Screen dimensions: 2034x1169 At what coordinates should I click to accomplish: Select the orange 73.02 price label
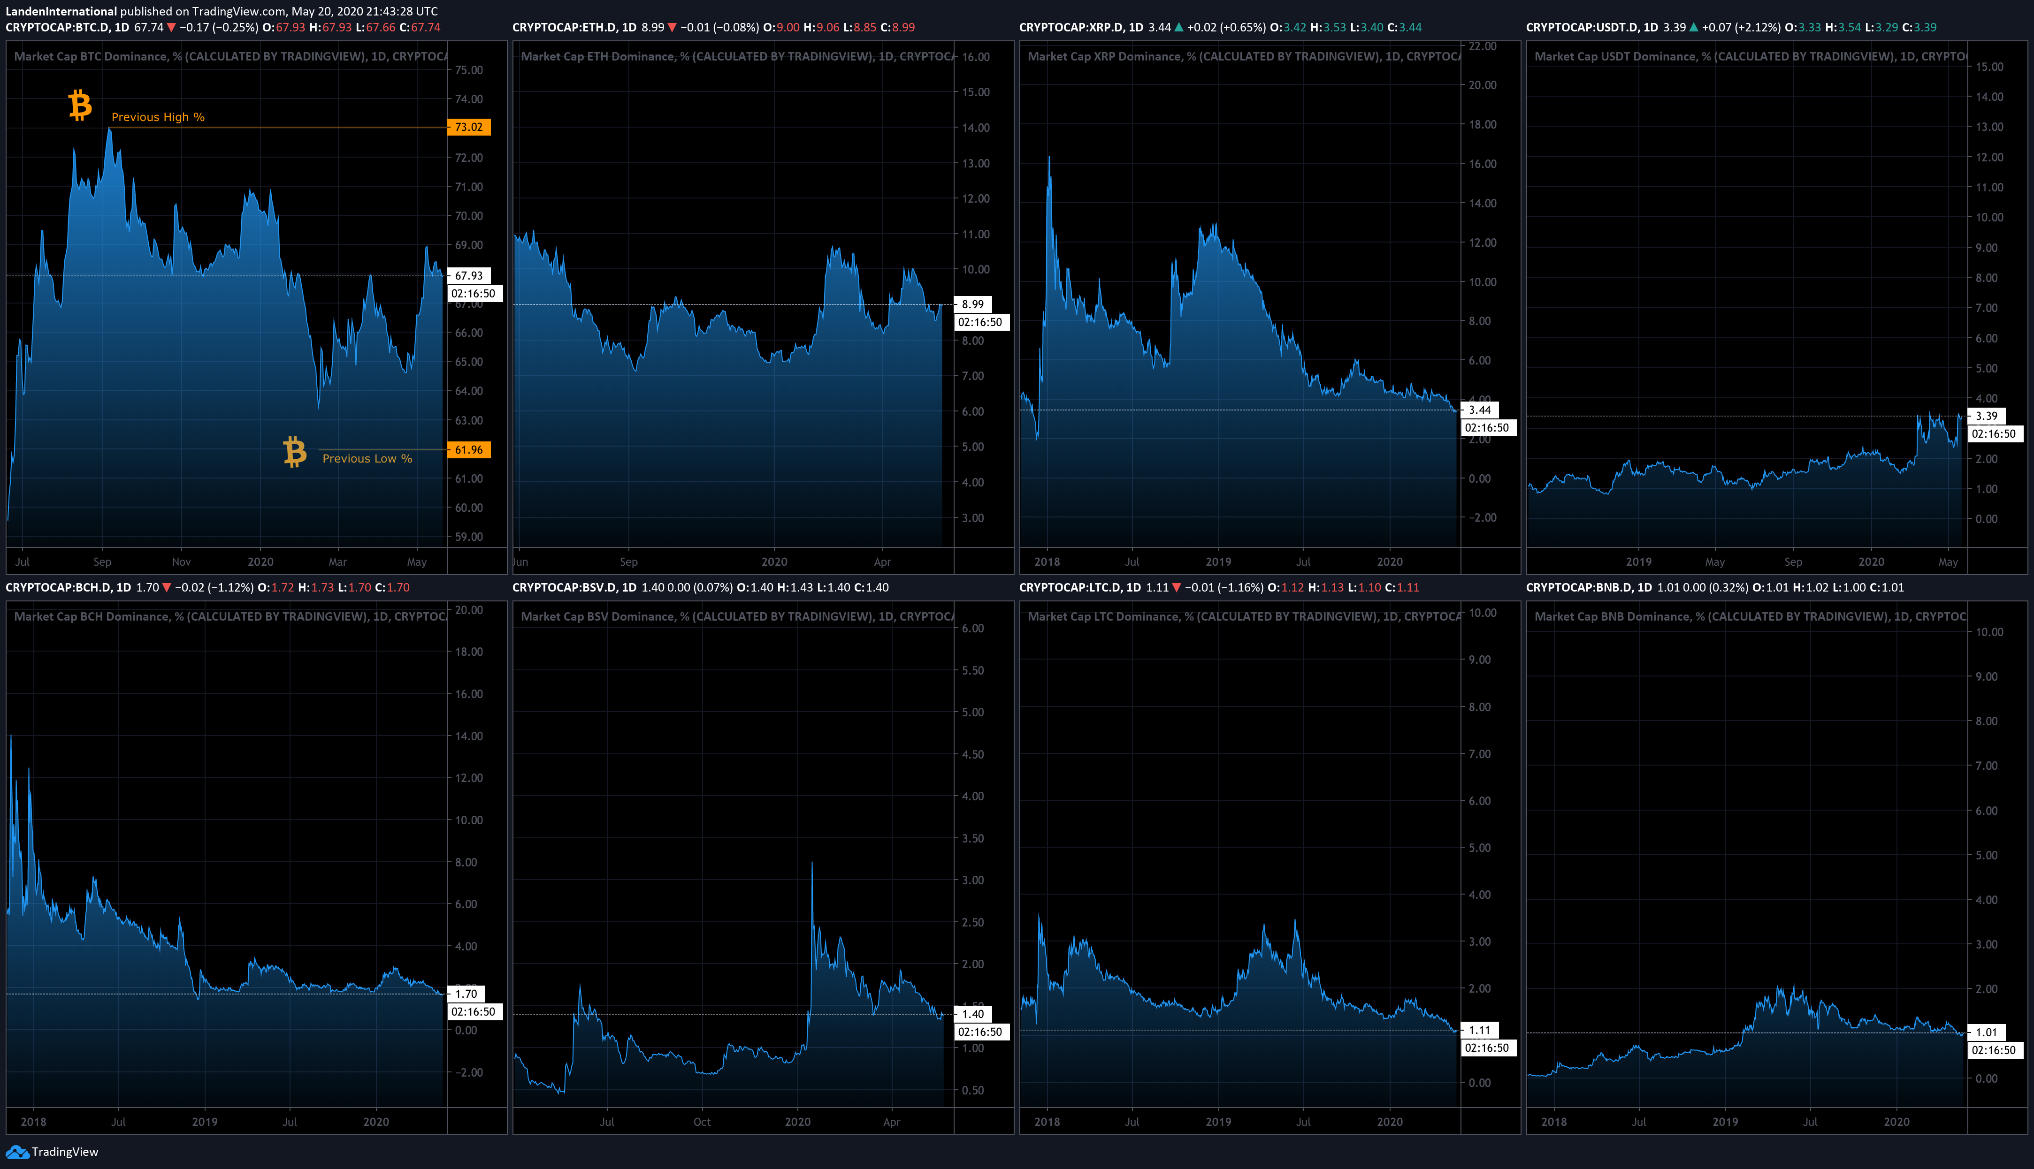[469, 127]
